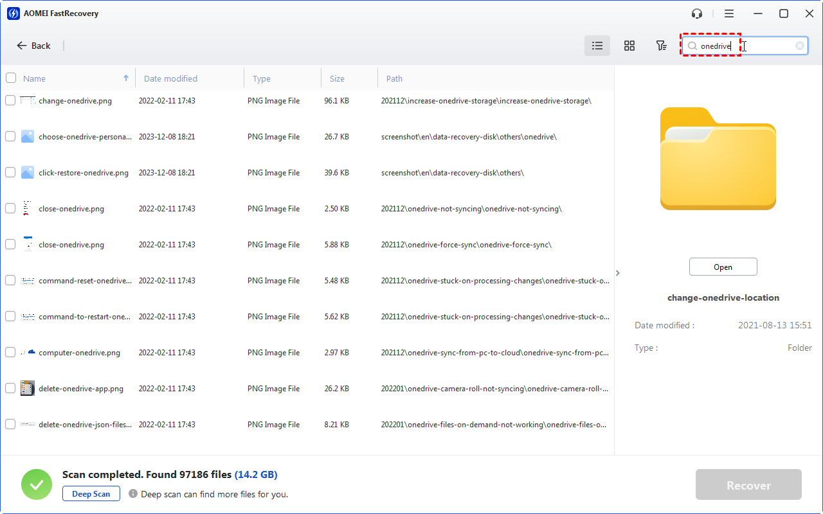The height and width of the screenshot is (514, 823).
Task: Open the change-onedrive-location folder
Action: tap(723, 267)
